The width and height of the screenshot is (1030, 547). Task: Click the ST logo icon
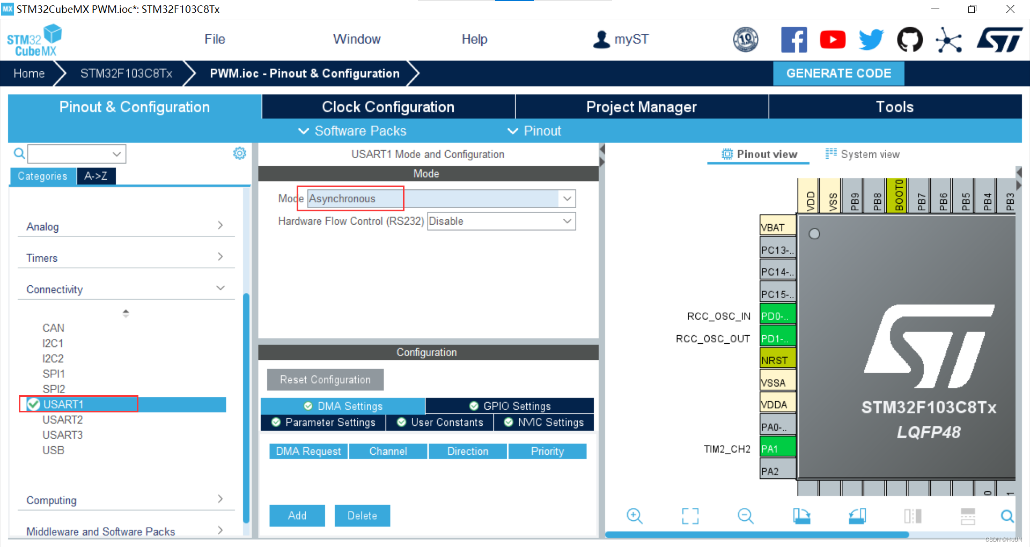999,40
